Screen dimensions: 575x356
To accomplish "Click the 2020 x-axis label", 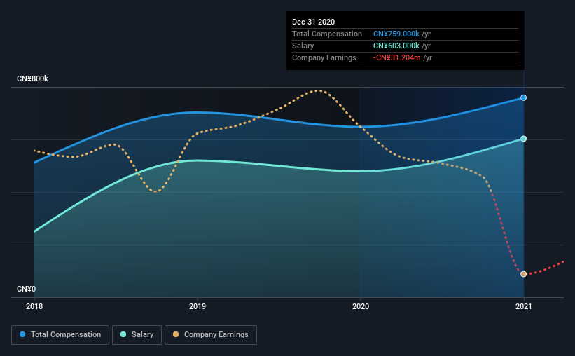I will 361,306.
